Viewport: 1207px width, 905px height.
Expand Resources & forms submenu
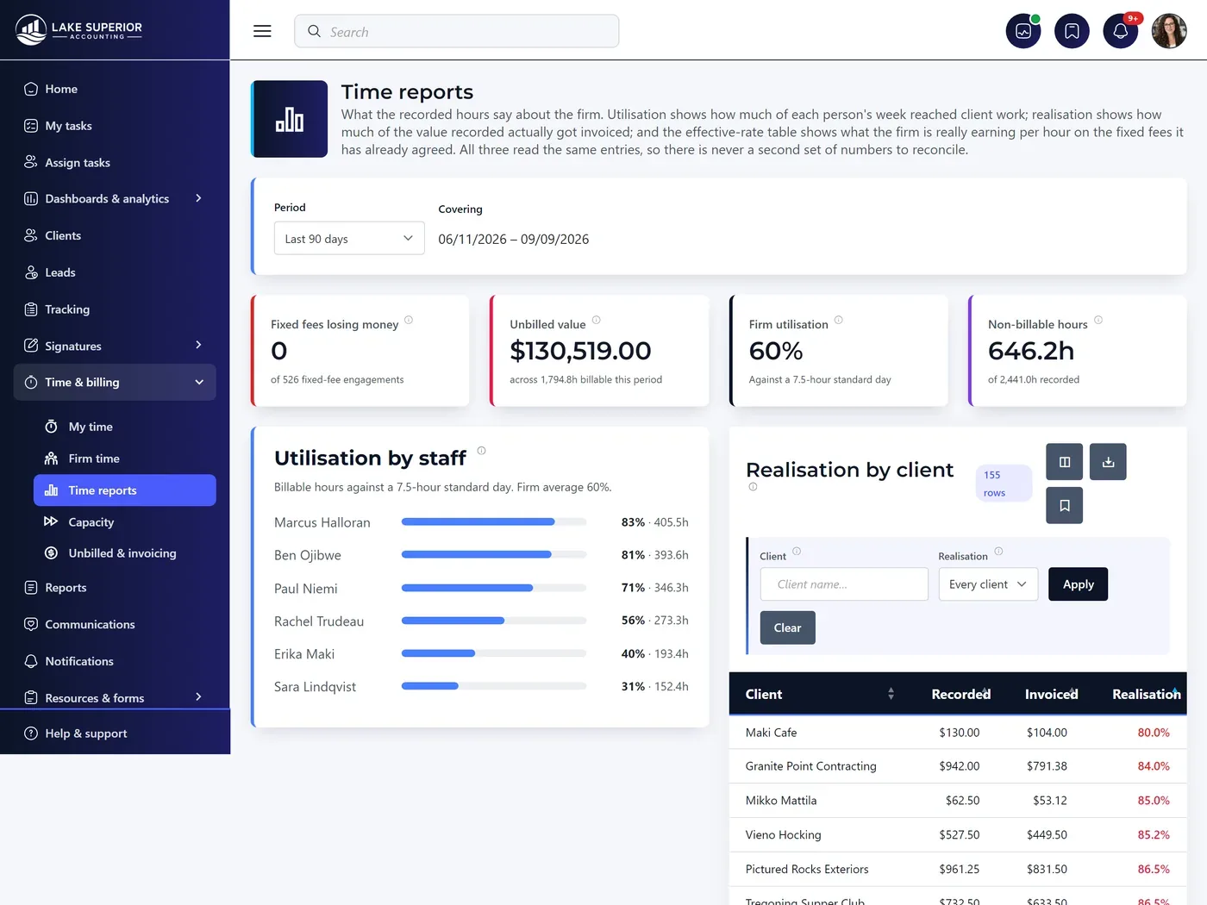(198, 696)
